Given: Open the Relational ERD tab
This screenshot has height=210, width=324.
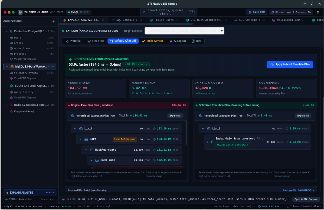Looking at the screenshot, I should point(288,20).
